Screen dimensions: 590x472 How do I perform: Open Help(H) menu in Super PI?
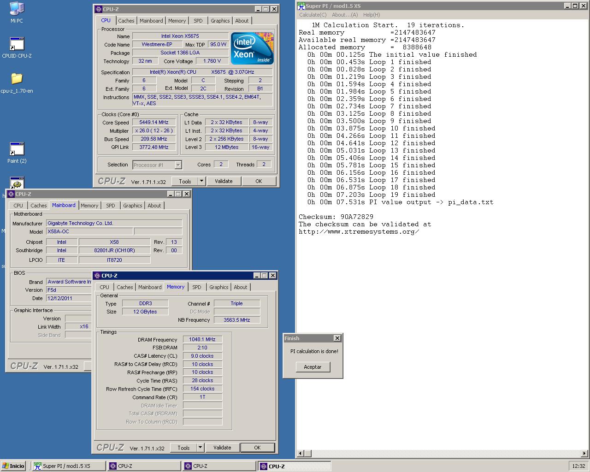[x=372, y=15]
